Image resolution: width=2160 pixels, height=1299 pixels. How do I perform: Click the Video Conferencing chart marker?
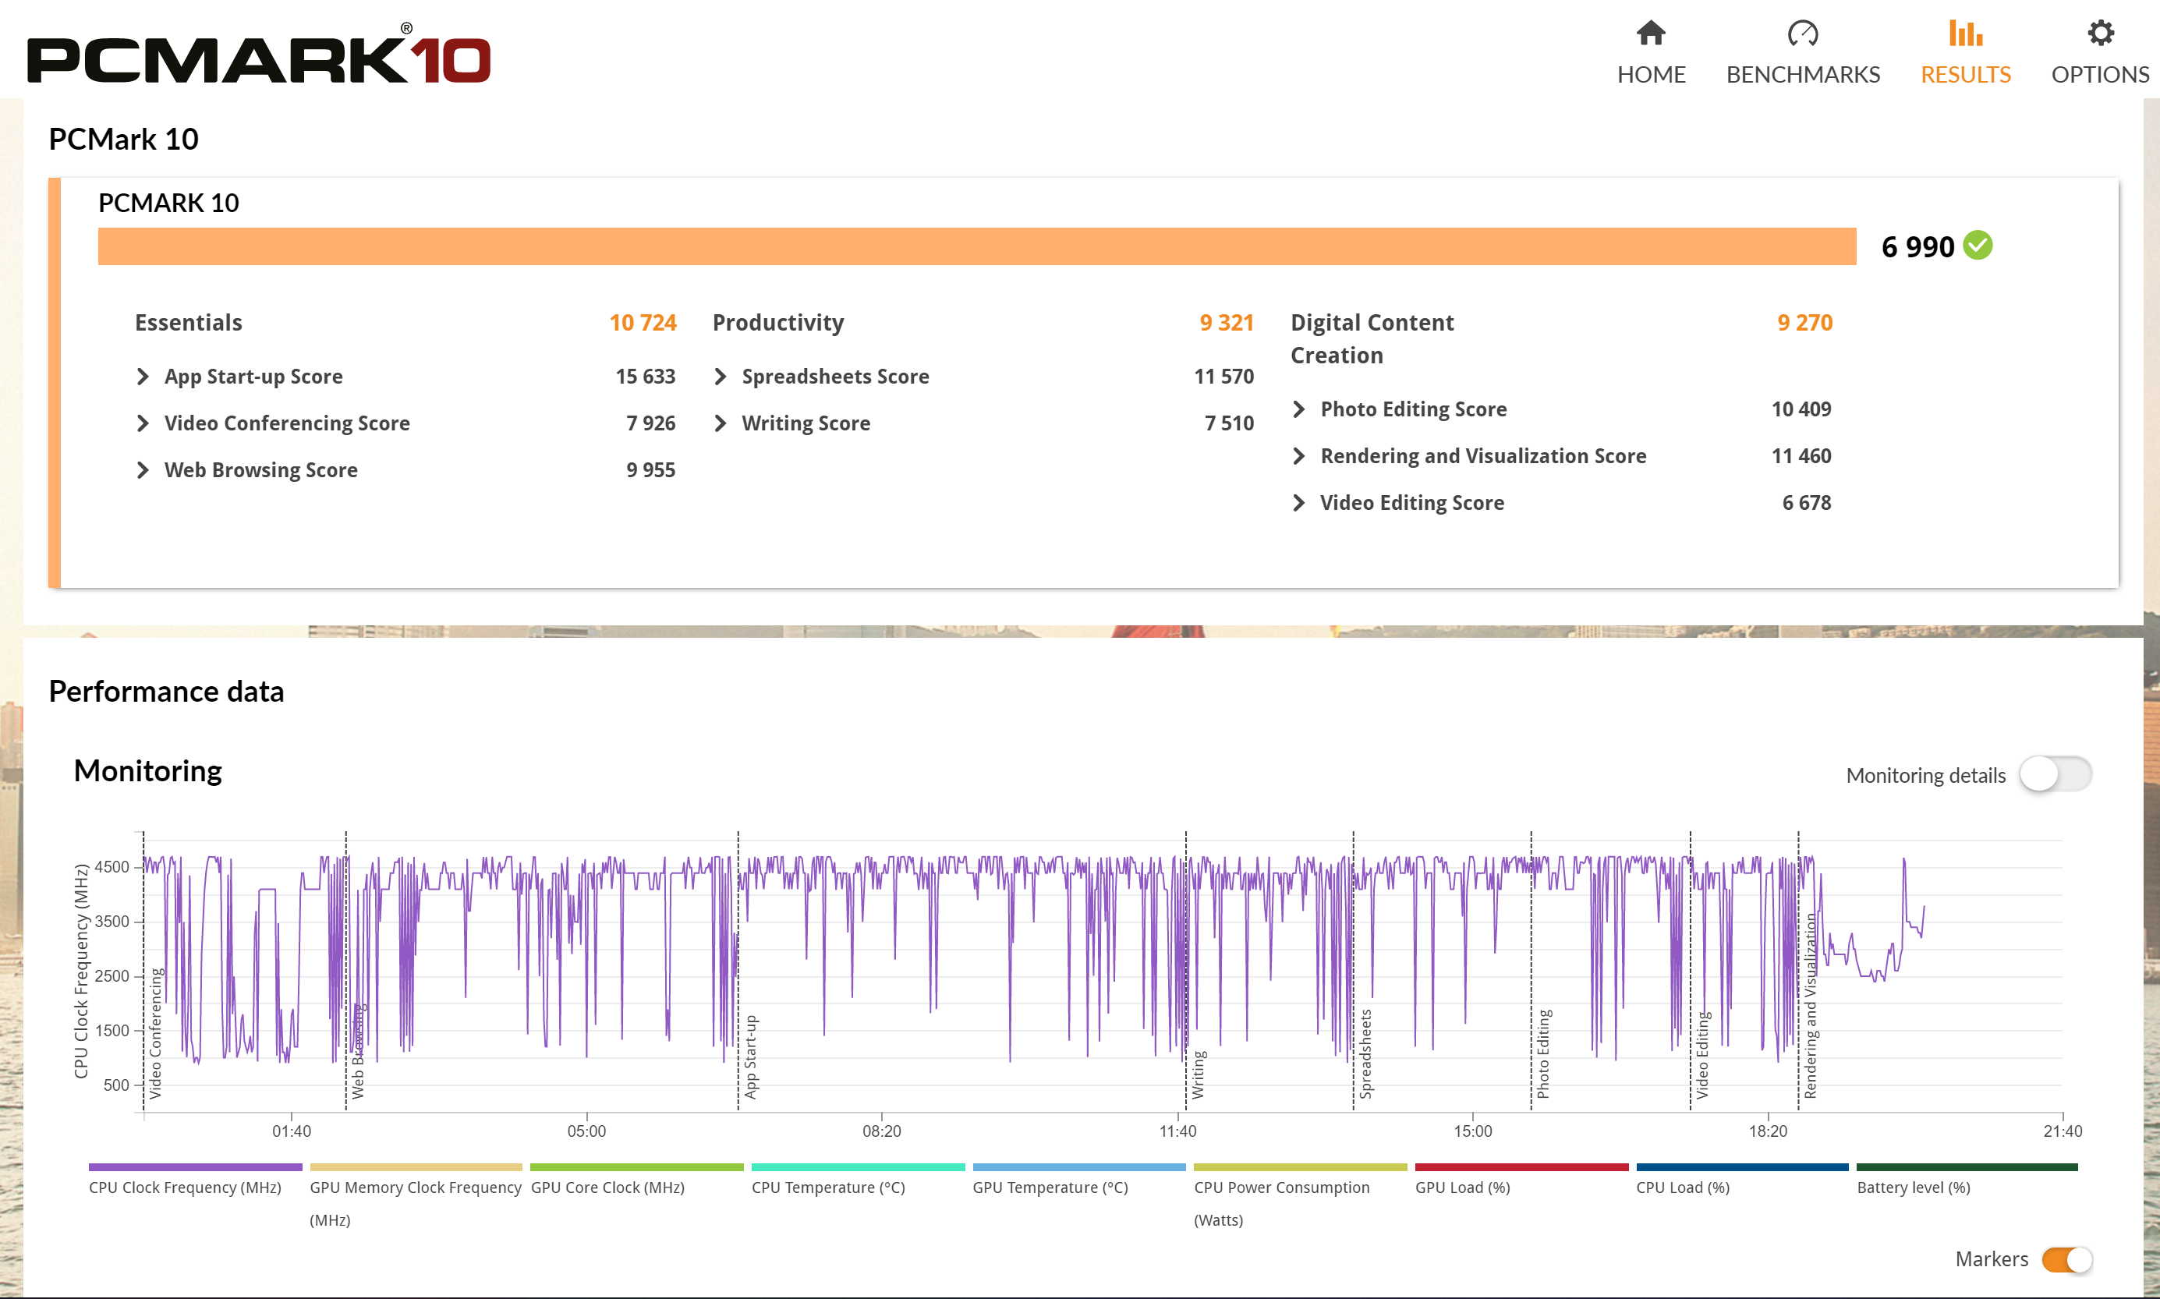click(x=155, y=1033)
